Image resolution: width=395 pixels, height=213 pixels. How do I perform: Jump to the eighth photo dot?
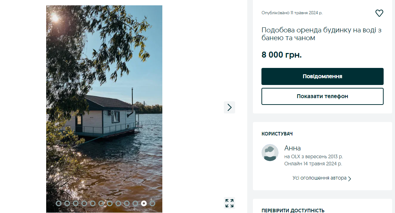click(x=118, y=203)
